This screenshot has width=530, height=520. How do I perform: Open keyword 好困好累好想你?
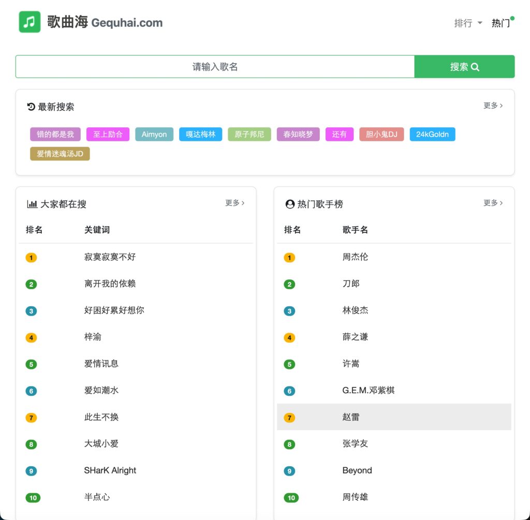pyautogui.click(x=114, y=310)
